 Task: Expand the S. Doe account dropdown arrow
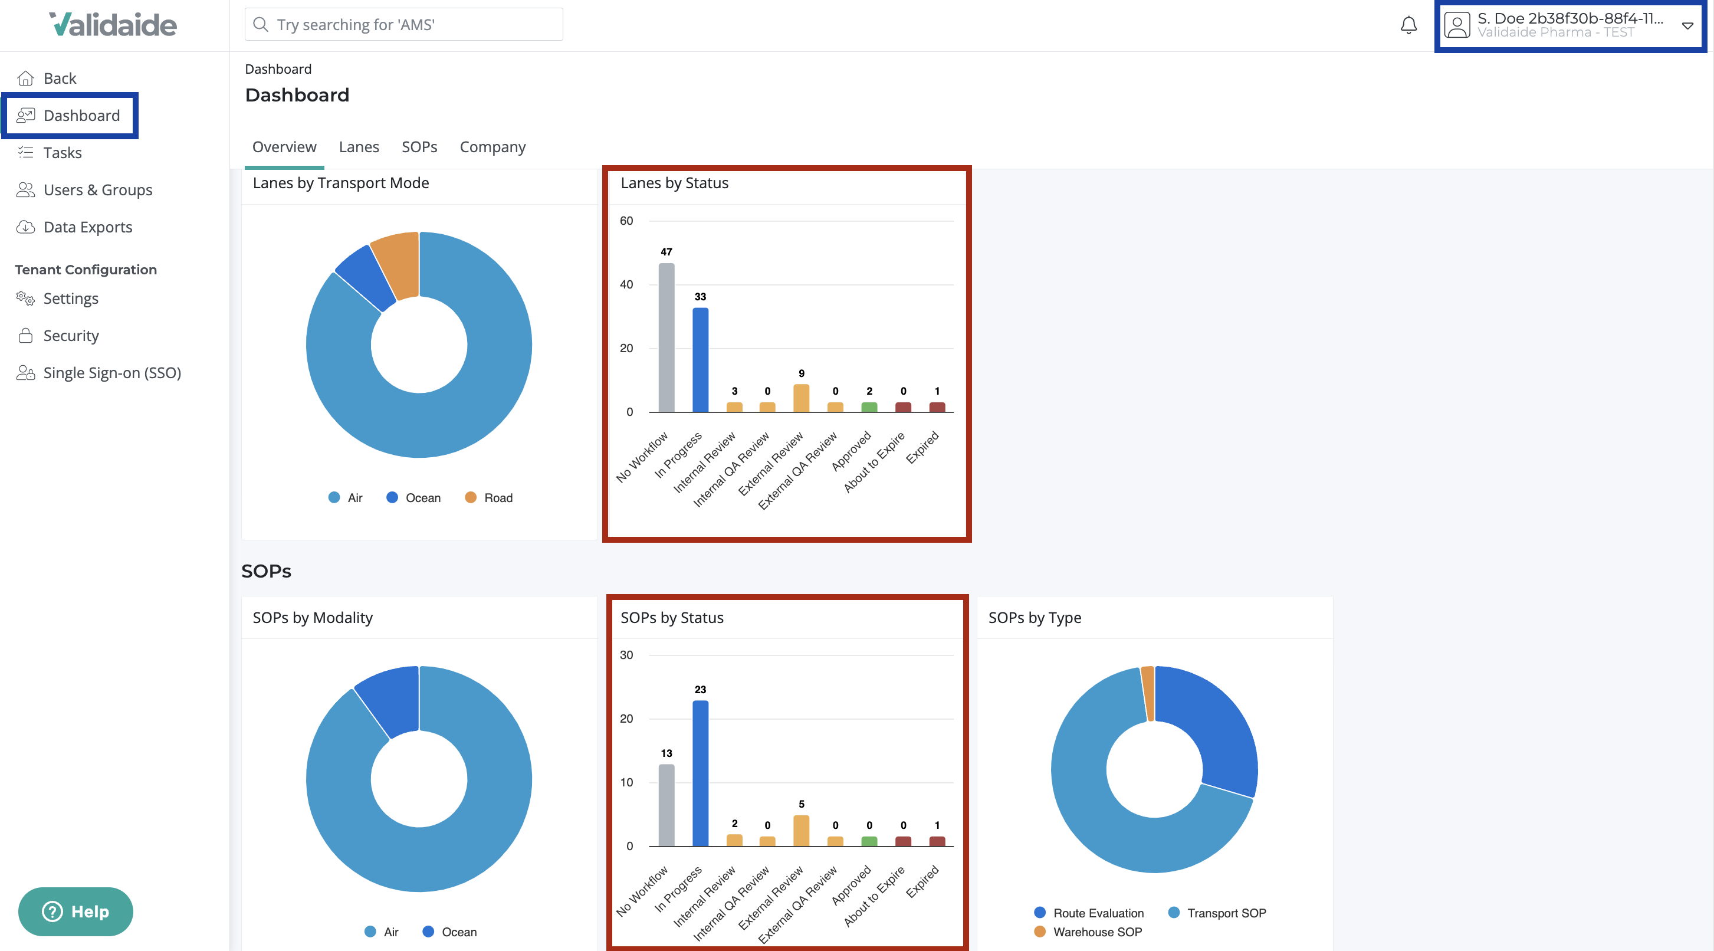click(1687, 26)
